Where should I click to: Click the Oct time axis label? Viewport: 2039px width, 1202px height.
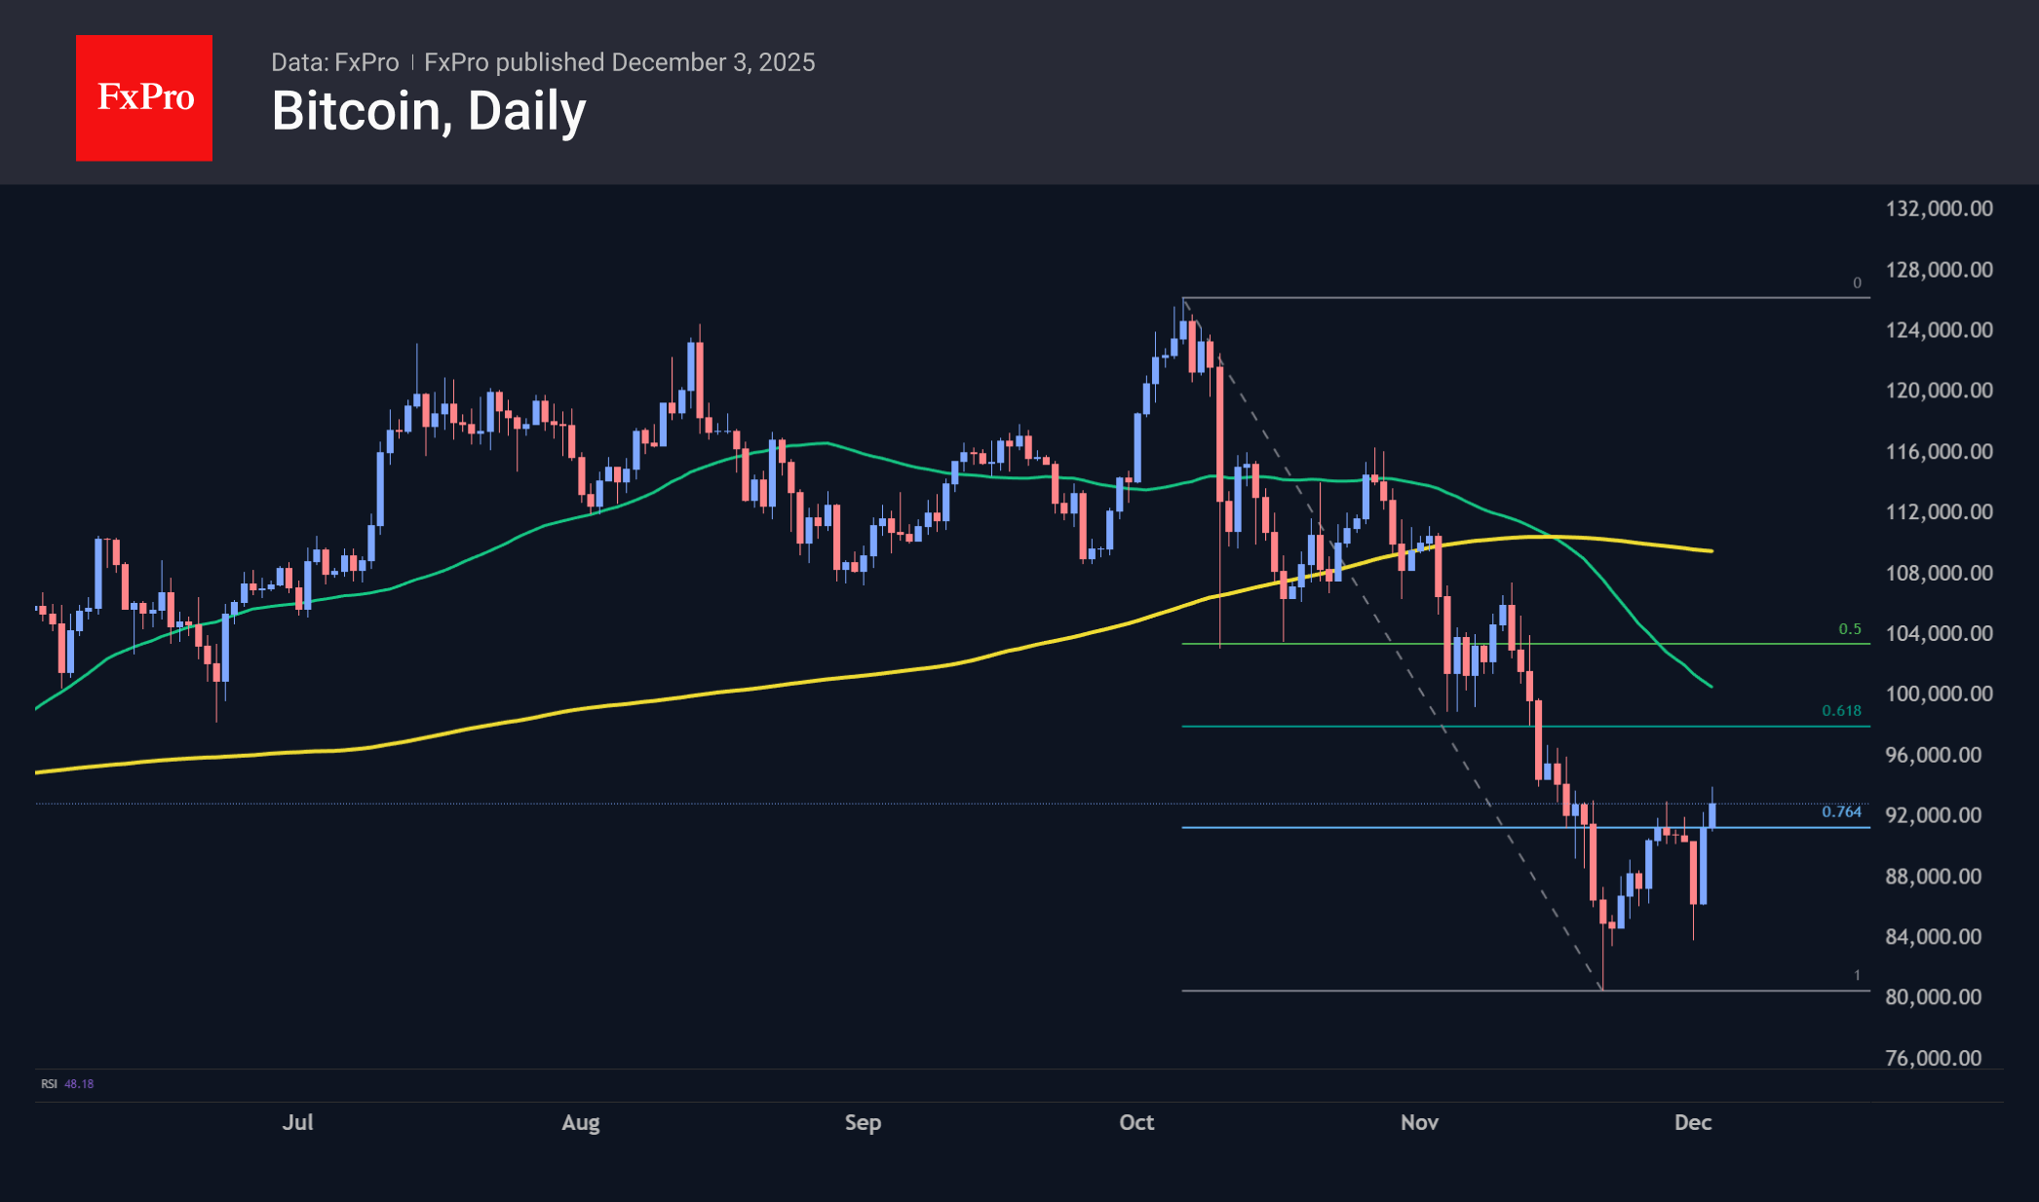(1136, 1122)
